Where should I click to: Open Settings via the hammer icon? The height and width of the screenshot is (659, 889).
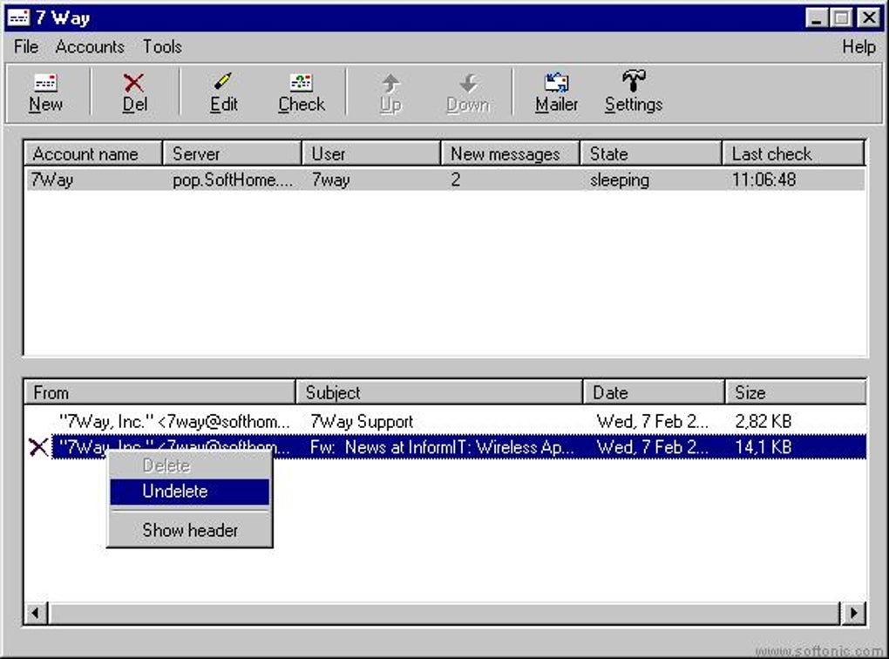point(634,81)
